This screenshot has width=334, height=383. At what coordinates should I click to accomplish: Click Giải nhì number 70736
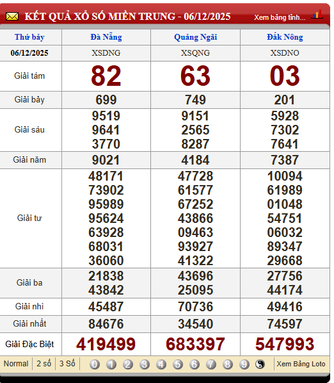195,307
